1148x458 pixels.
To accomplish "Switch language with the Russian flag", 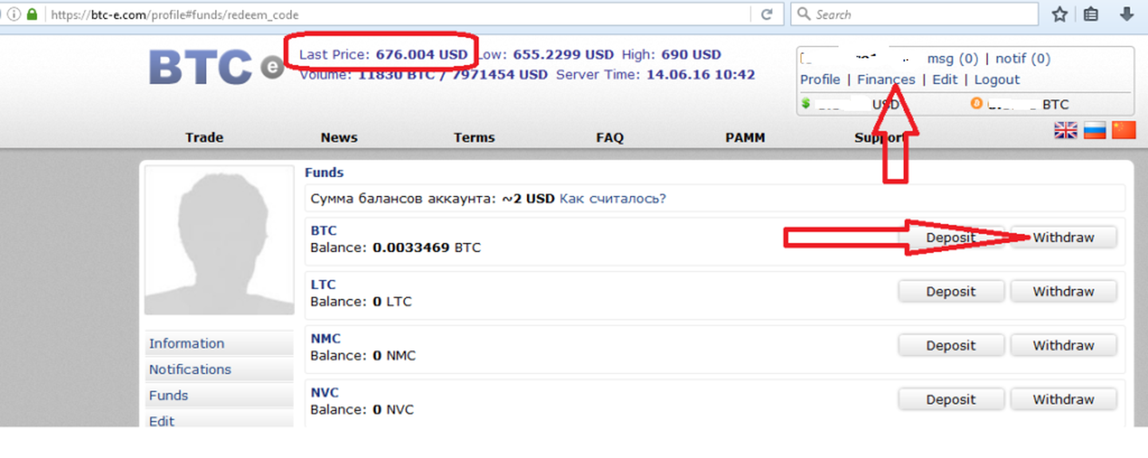I will [1095, 131].
